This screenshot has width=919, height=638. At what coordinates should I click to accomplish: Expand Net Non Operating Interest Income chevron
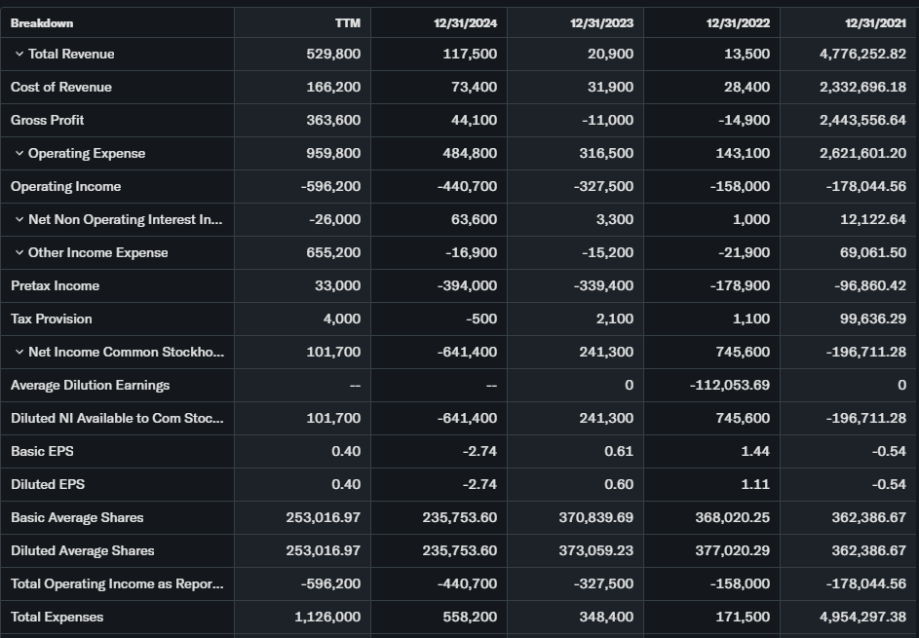click(x=19, y=219)
